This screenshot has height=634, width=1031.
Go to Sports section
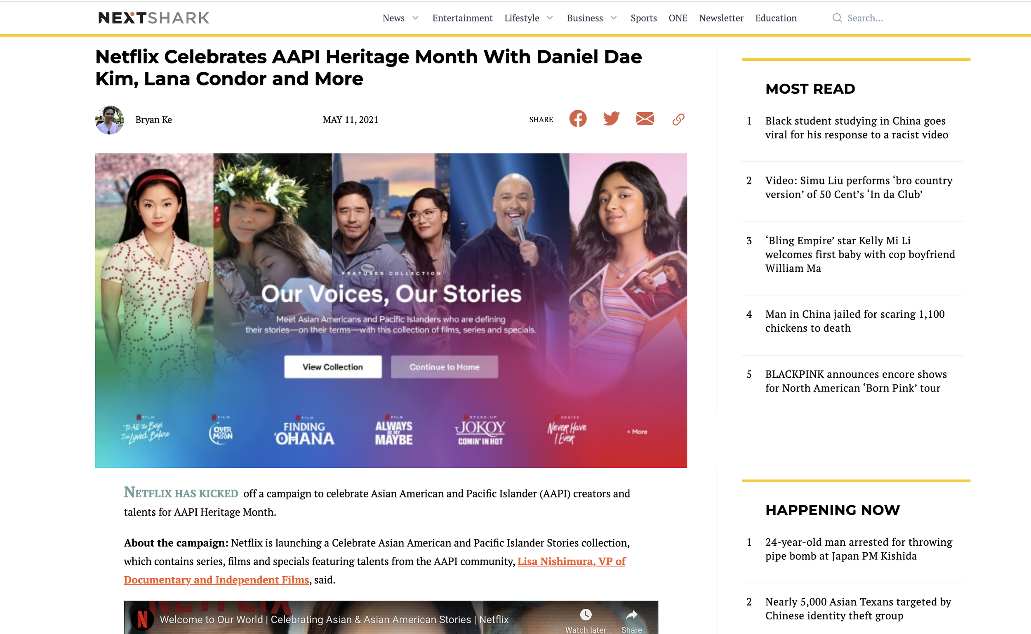[x=643, y=18]
